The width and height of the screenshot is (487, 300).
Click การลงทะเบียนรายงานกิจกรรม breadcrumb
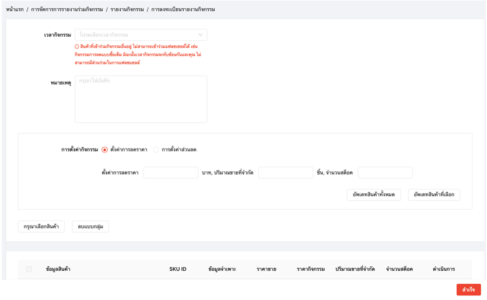(183, 9)
